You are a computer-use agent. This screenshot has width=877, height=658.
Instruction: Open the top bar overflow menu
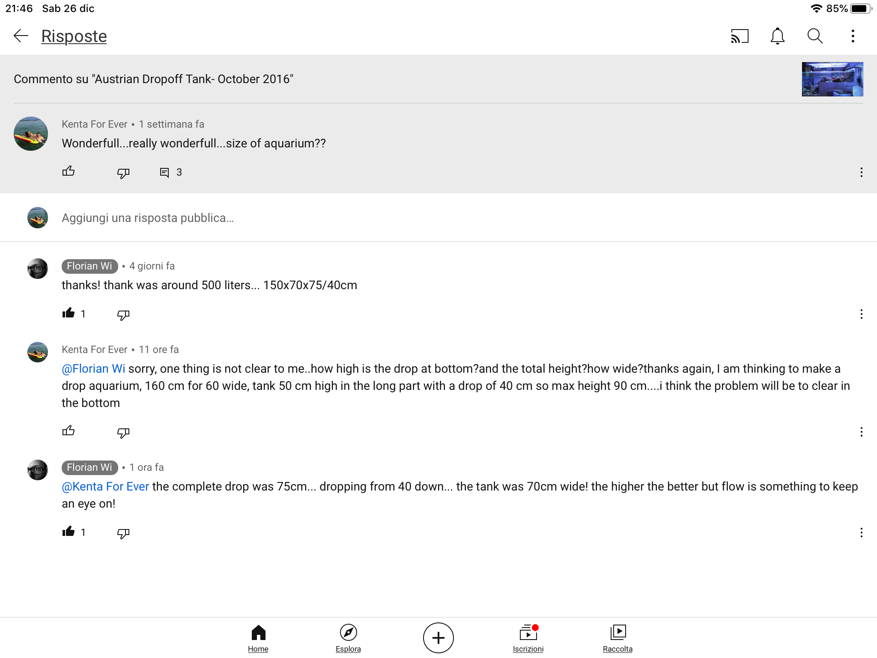click(x=853, y=36)
